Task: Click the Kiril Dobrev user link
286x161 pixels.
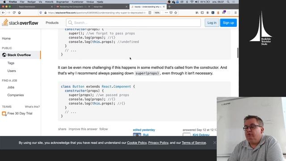Action: pyautogui.click(x=201, y=135)
